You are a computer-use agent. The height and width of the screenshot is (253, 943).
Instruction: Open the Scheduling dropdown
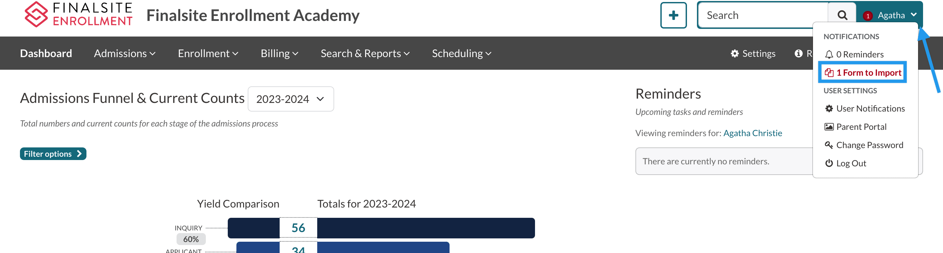pyautogui.click(x=461, y=54)
